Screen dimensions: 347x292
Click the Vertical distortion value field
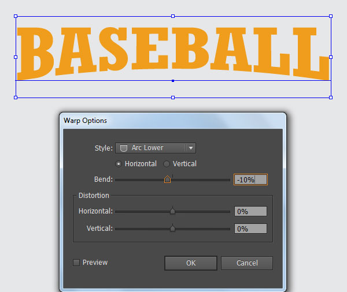[x=250, y=229]
